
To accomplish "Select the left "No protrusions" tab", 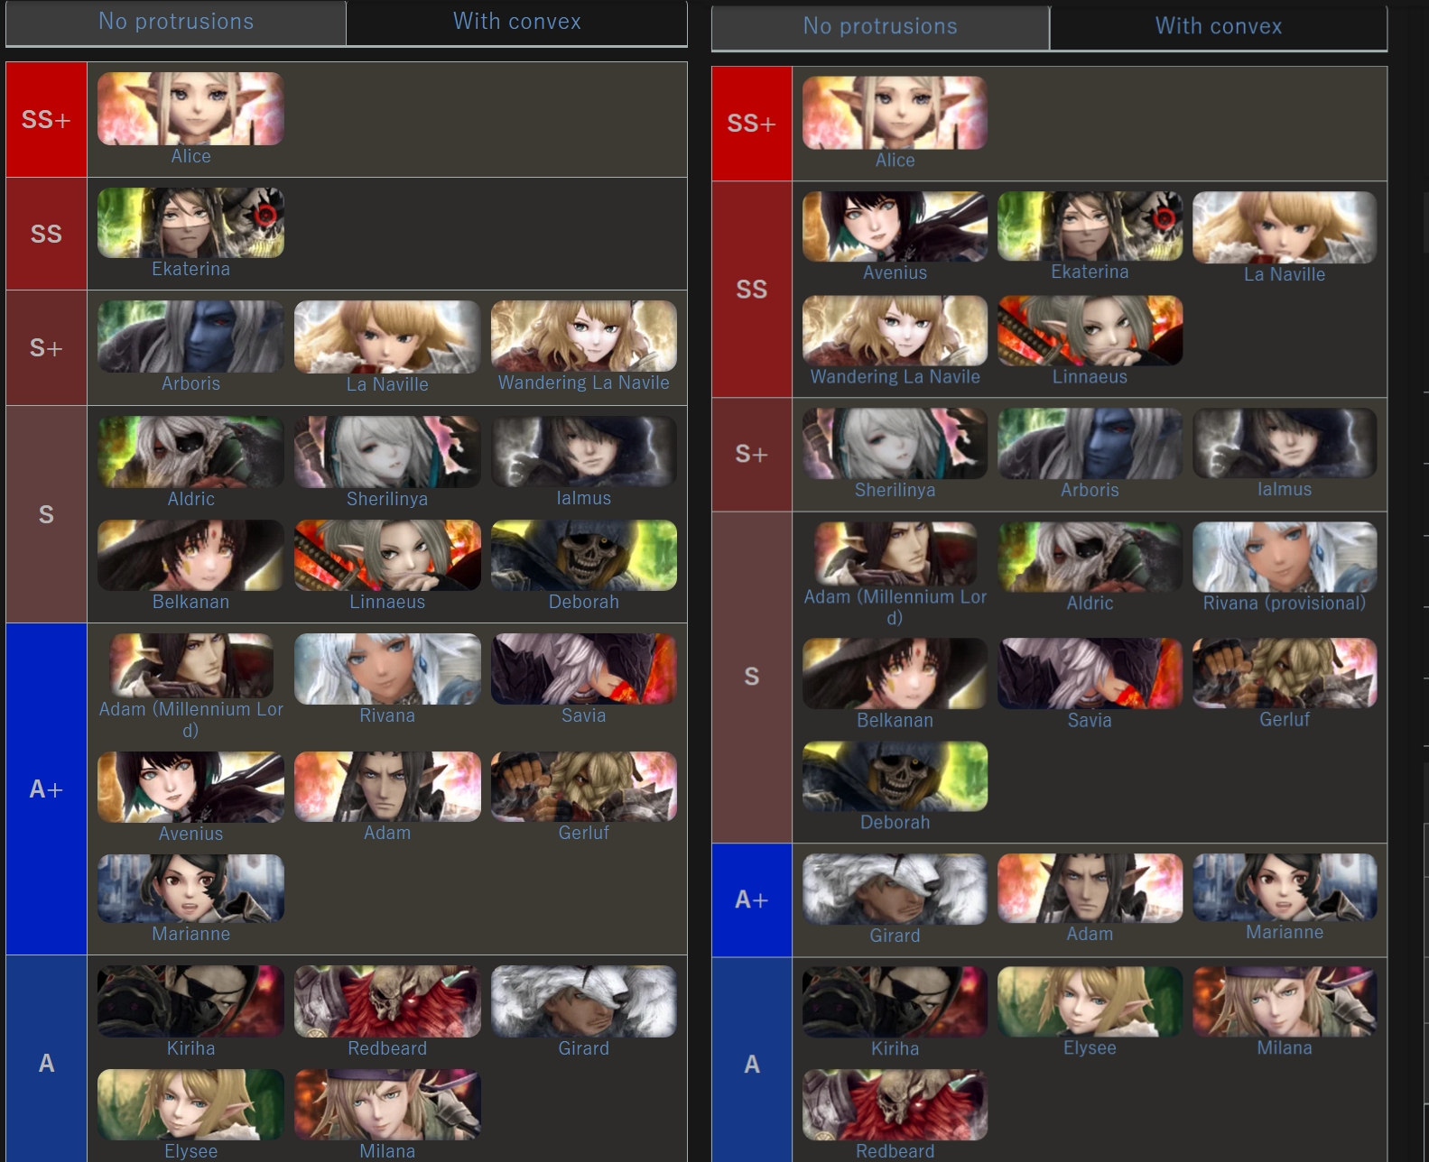I will (x=176, y=22).
